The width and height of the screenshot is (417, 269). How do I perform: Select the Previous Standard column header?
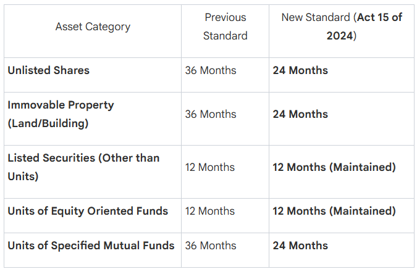225,27
